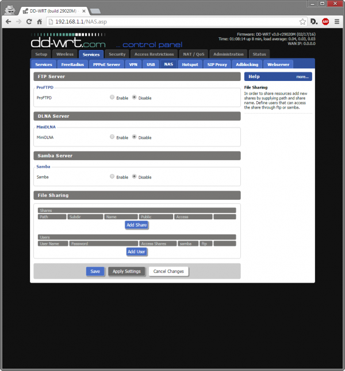Open the more... help link
This screenshot has width=345, height=371.
coord(302,76)
